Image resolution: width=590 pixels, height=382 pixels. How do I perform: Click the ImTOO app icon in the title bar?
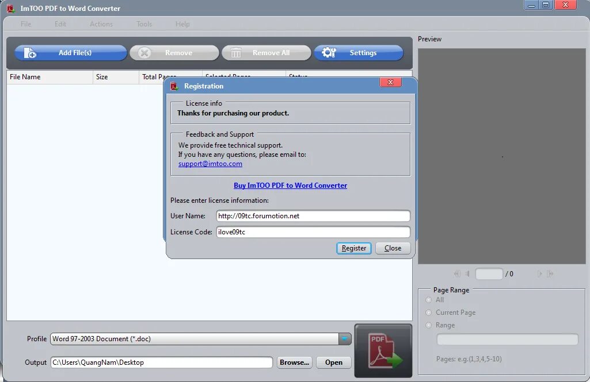click(11, 8)
